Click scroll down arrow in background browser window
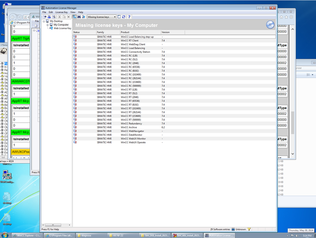 click(293, 154)
